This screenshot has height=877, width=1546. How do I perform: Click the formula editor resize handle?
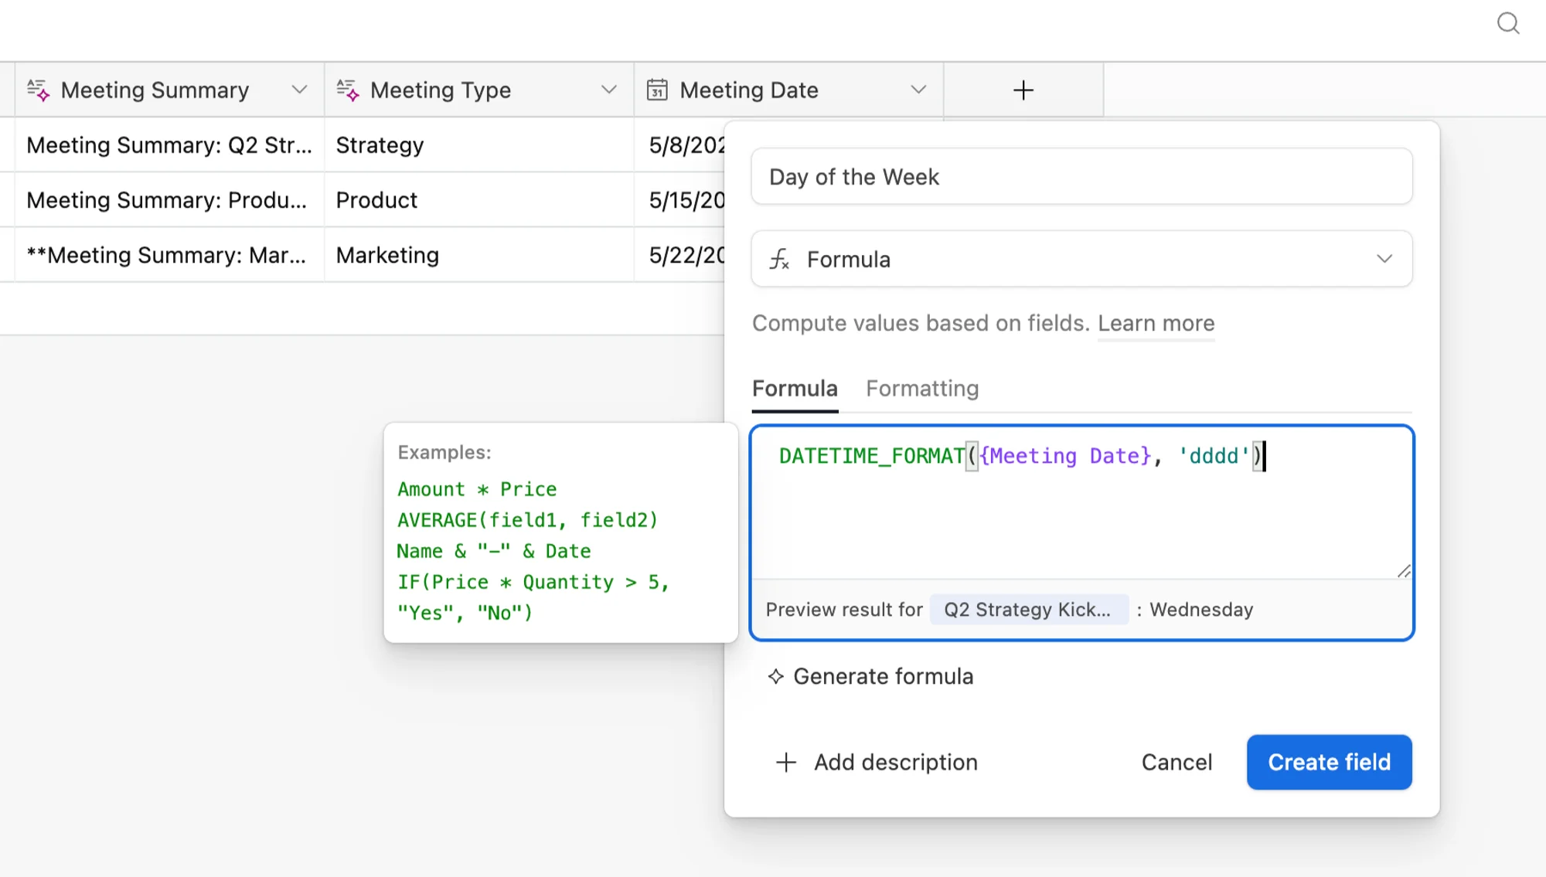pyautogui.click(x=1404, y=571)
